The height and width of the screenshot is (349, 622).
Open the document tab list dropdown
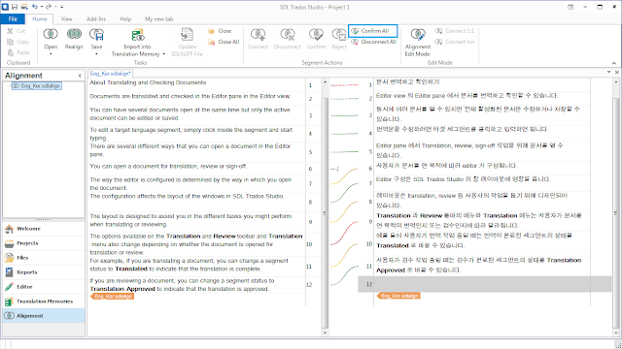[609, 72]
